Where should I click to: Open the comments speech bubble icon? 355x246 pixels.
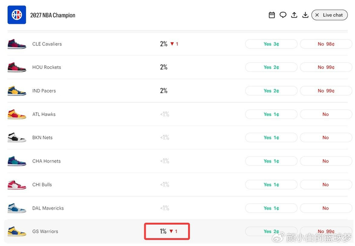[x=283, y=15]
